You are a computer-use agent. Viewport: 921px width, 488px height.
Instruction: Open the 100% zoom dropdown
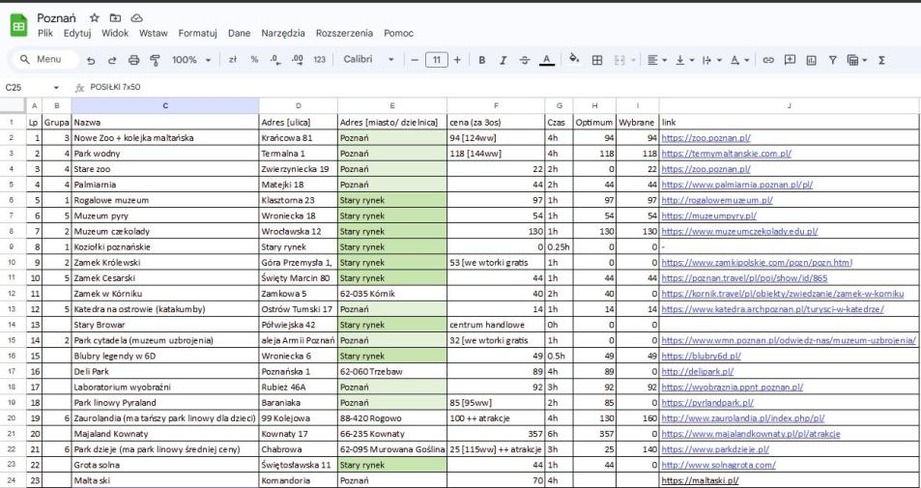click(196, 60)
